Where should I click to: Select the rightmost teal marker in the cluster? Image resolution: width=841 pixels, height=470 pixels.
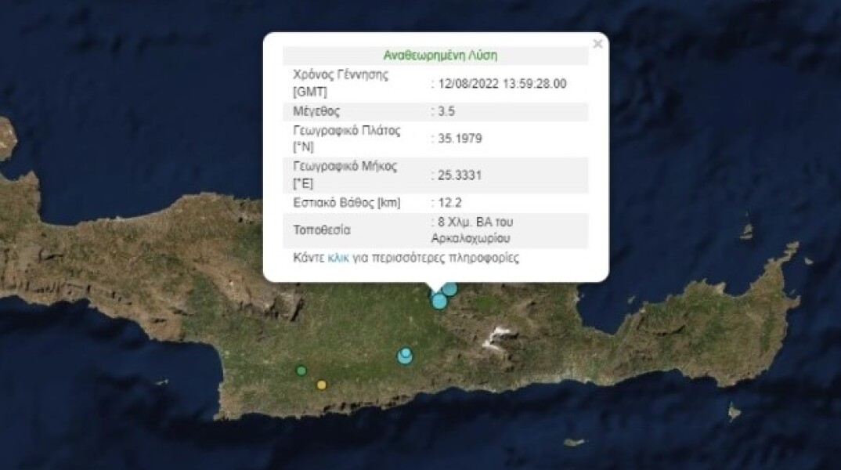449,290
